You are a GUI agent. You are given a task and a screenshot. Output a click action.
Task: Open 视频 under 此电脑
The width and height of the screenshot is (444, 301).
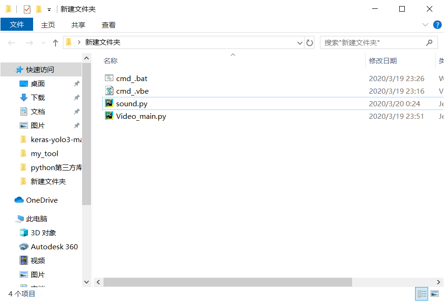pyautogui.click(x=38, y=260)
